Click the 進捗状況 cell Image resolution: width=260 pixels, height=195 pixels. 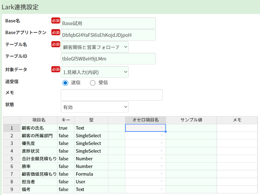(x=39, y=151)
